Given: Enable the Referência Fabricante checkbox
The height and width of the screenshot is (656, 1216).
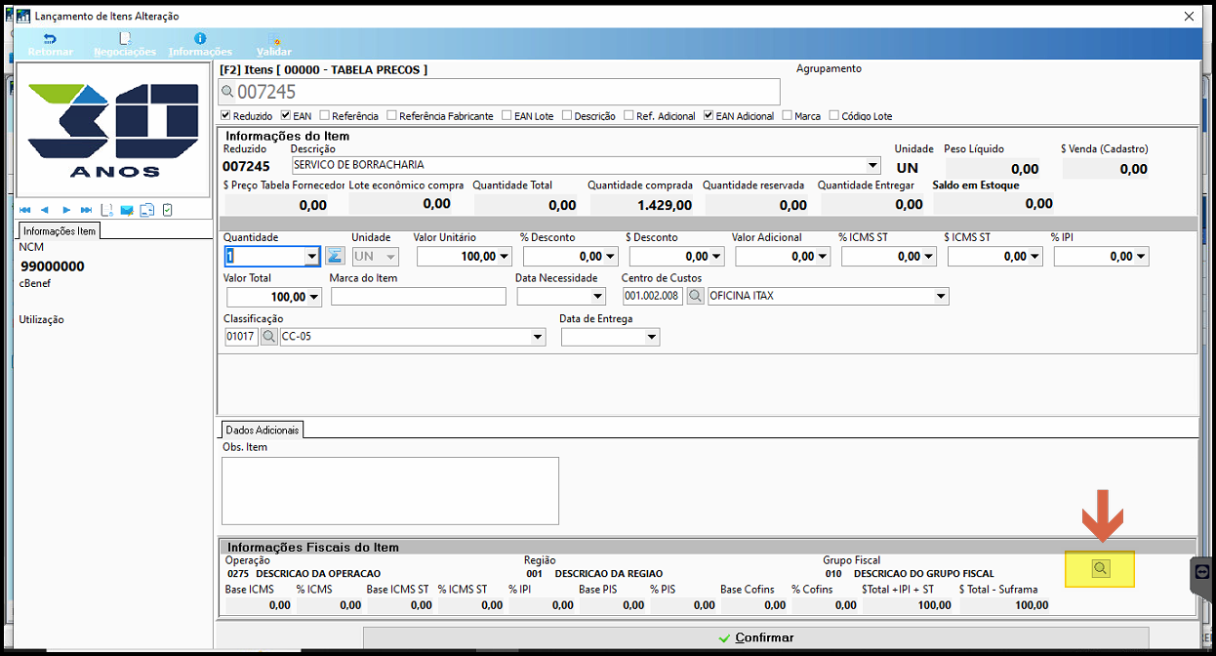Looking at the screenshot, I should 391,115.
